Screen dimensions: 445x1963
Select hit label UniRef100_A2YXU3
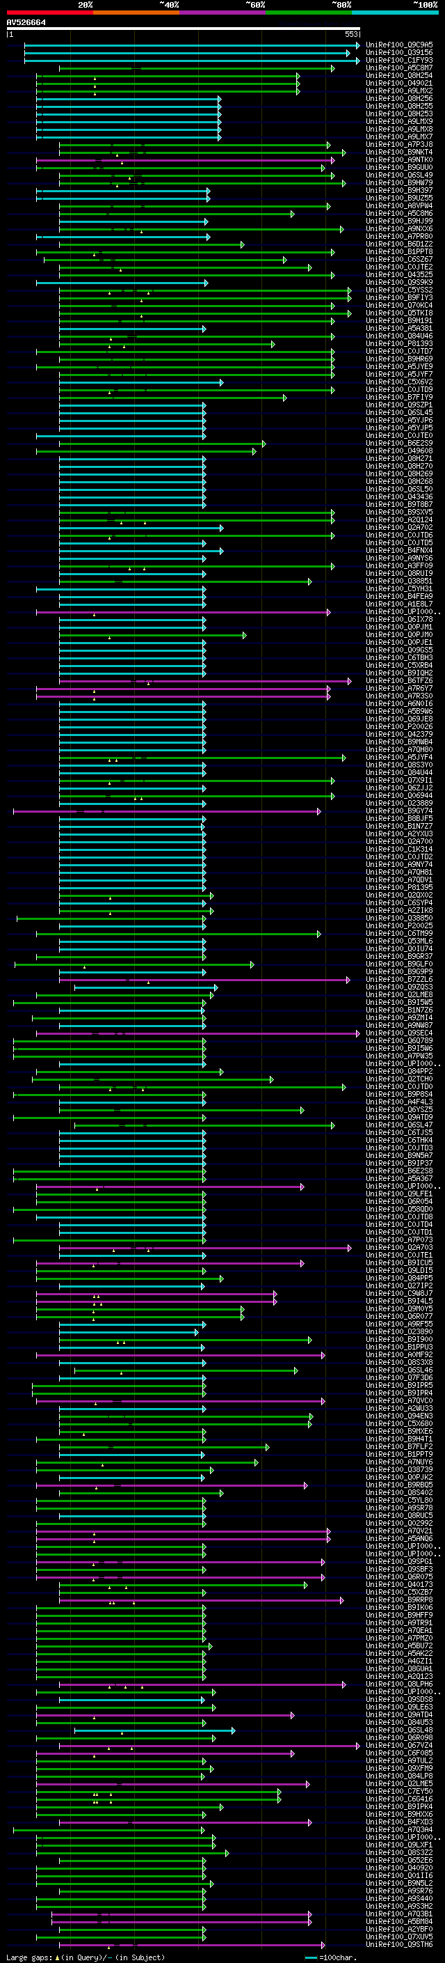399,834
